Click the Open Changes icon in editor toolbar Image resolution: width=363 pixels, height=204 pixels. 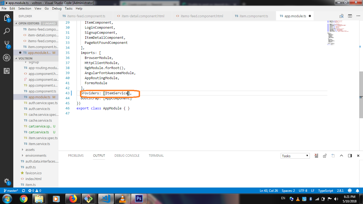click(x=342, y=16)
